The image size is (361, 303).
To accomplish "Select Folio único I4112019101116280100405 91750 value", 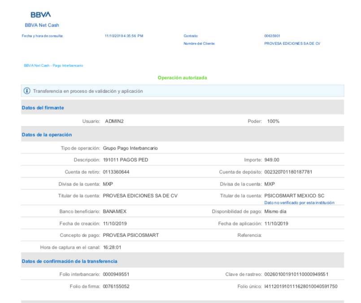I will [x=301, y=286].
